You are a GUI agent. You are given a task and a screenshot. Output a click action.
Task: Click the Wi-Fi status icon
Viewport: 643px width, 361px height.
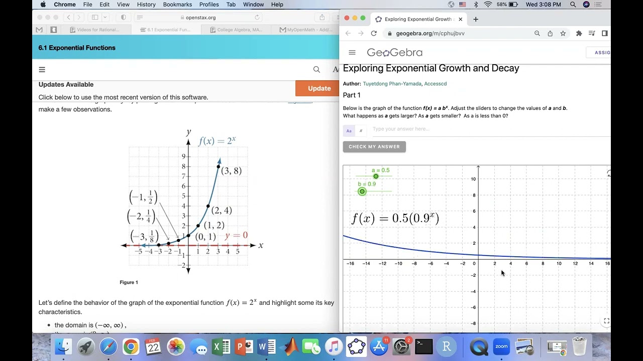pyautogui.click(x=488, y=5)
